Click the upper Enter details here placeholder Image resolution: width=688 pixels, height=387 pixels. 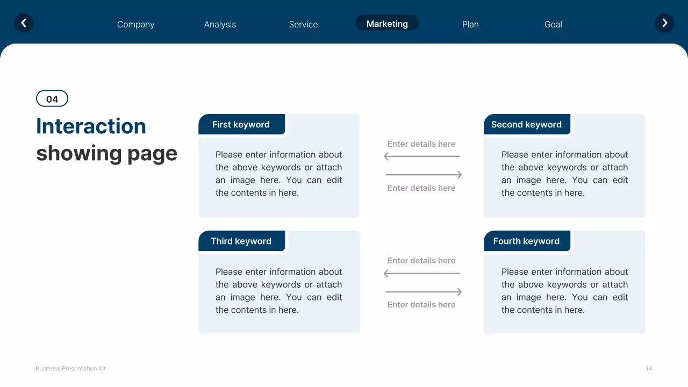tap(421, 144)
